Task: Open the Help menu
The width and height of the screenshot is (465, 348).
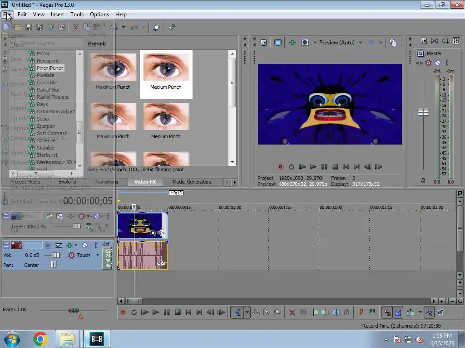Action: 121,14
